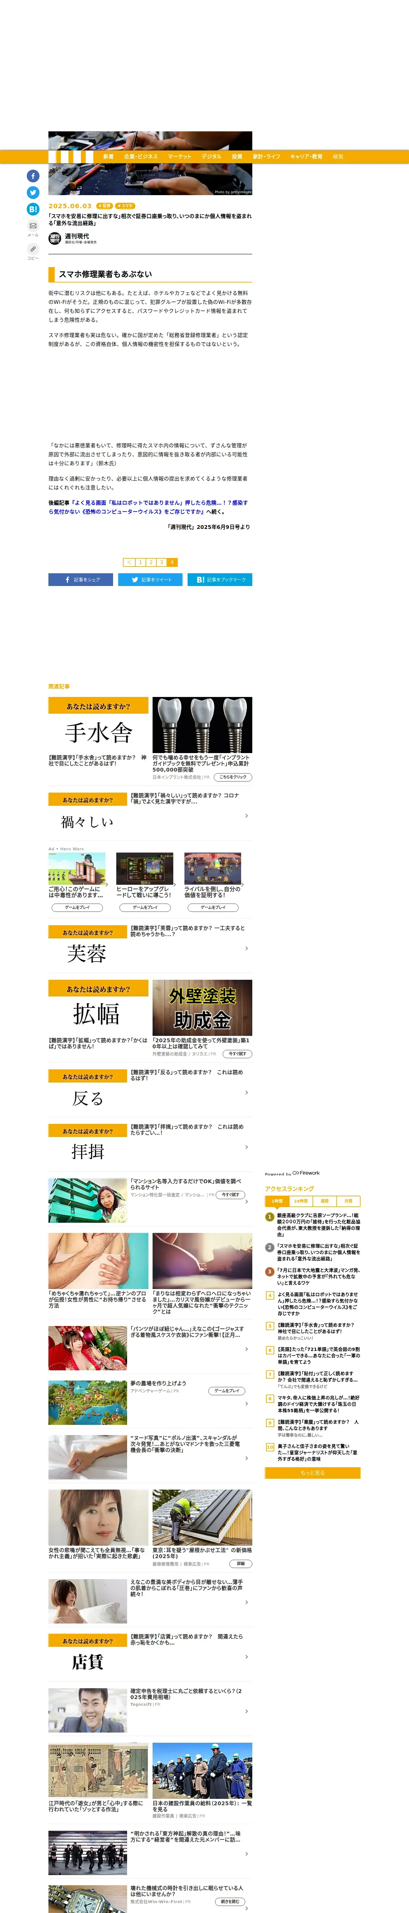This screenshot has width=409, height=1913.
Task: Click 詳細 on the roof construction ad
Action: tap(240, 1564)
